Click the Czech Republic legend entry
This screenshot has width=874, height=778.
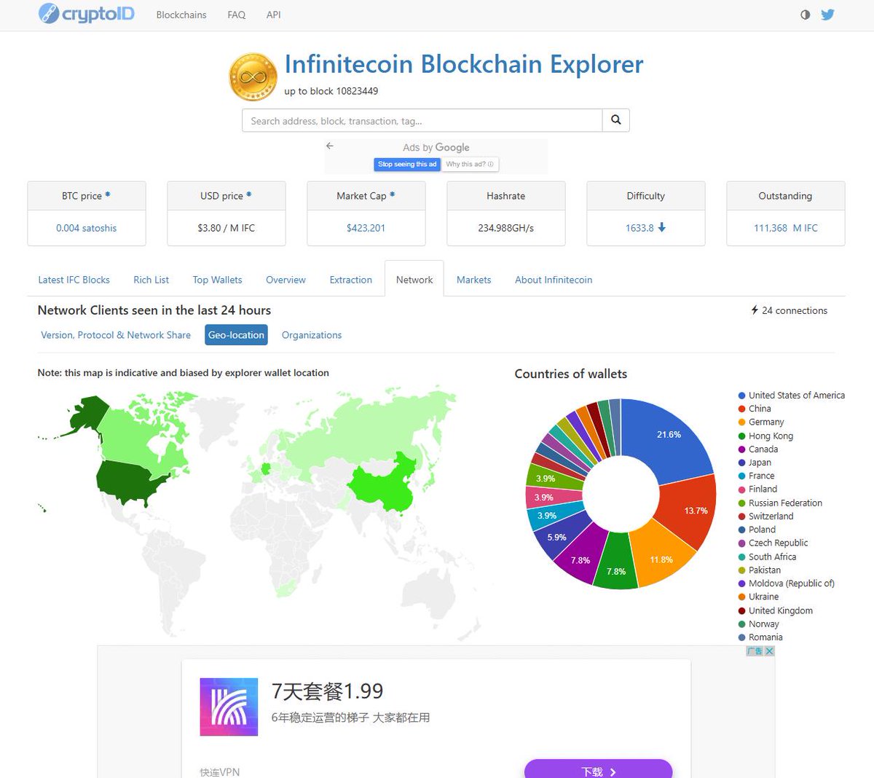[773, 543]
